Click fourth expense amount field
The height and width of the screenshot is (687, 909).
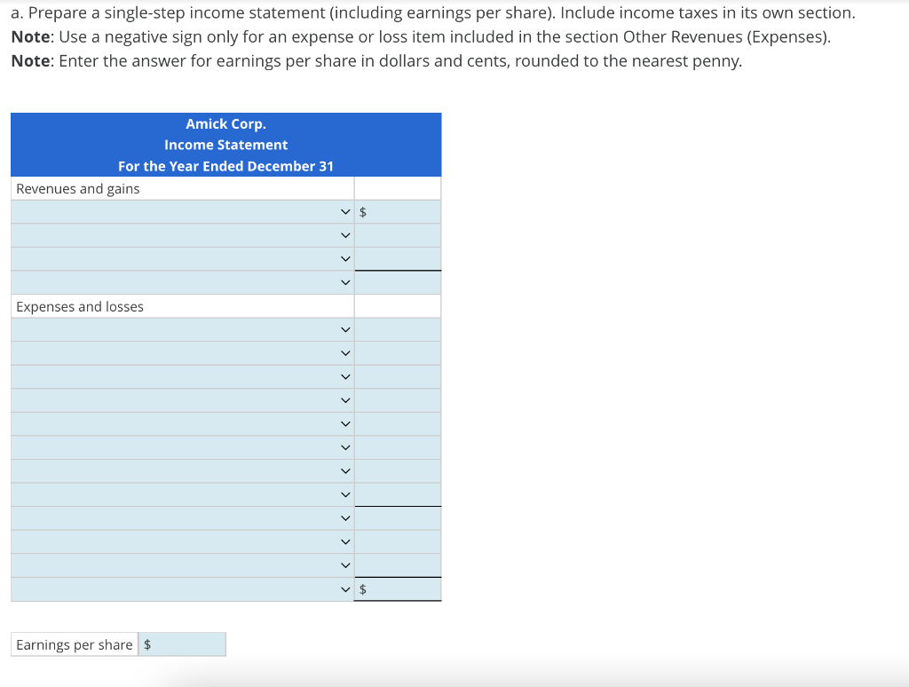click(x=398, y=400)
